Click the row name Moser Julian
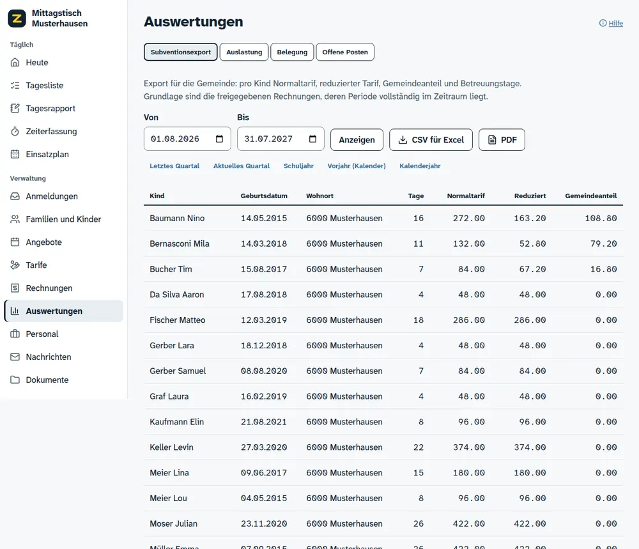 coord(173,523)
